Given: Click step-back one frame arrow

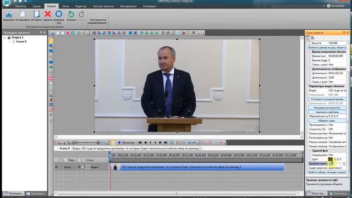Looking at the screenshot, I should click(150, 142).
